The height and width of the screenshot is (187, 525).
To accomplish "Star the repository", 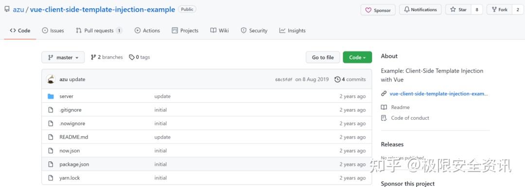I will [458, 10].
